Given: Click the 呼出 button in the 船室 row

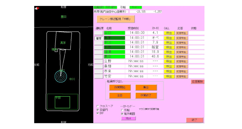Looking at the screenshot, I should (169, 47).
